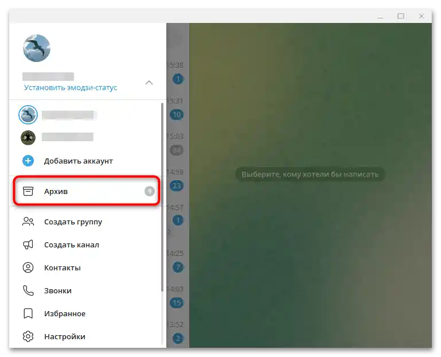441x357 pixels.
Task: Open the Archive box icon
Action: point(28,191)
